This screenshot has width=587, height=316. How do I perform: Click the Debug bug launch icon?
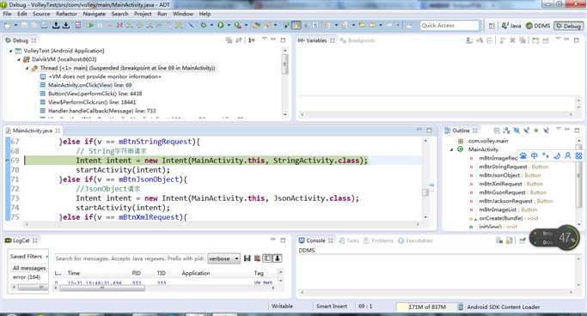click(x=204, y=25)
